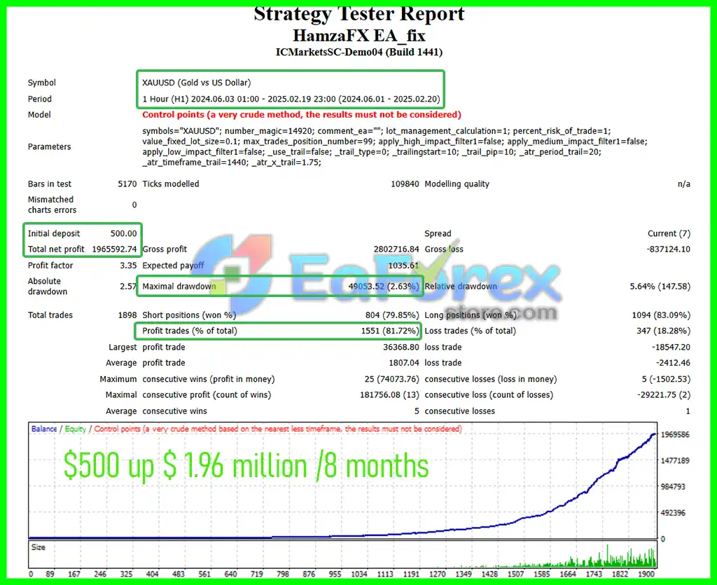This screenshot has width=717, height=585.
Task: Click the 'Maximal drawdown' label
Action: pyautogui.click(x=179, y=287)
